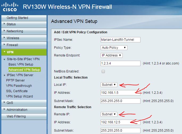Open Basic VPN Setup page
The image size is (182, 134).
tap(21, 64)
